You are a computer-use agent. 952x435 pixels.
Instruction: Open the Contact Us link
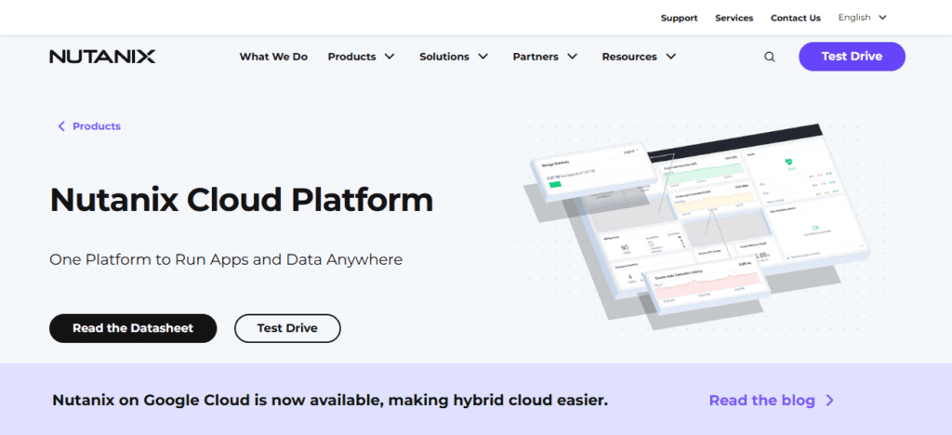[796, 19]
